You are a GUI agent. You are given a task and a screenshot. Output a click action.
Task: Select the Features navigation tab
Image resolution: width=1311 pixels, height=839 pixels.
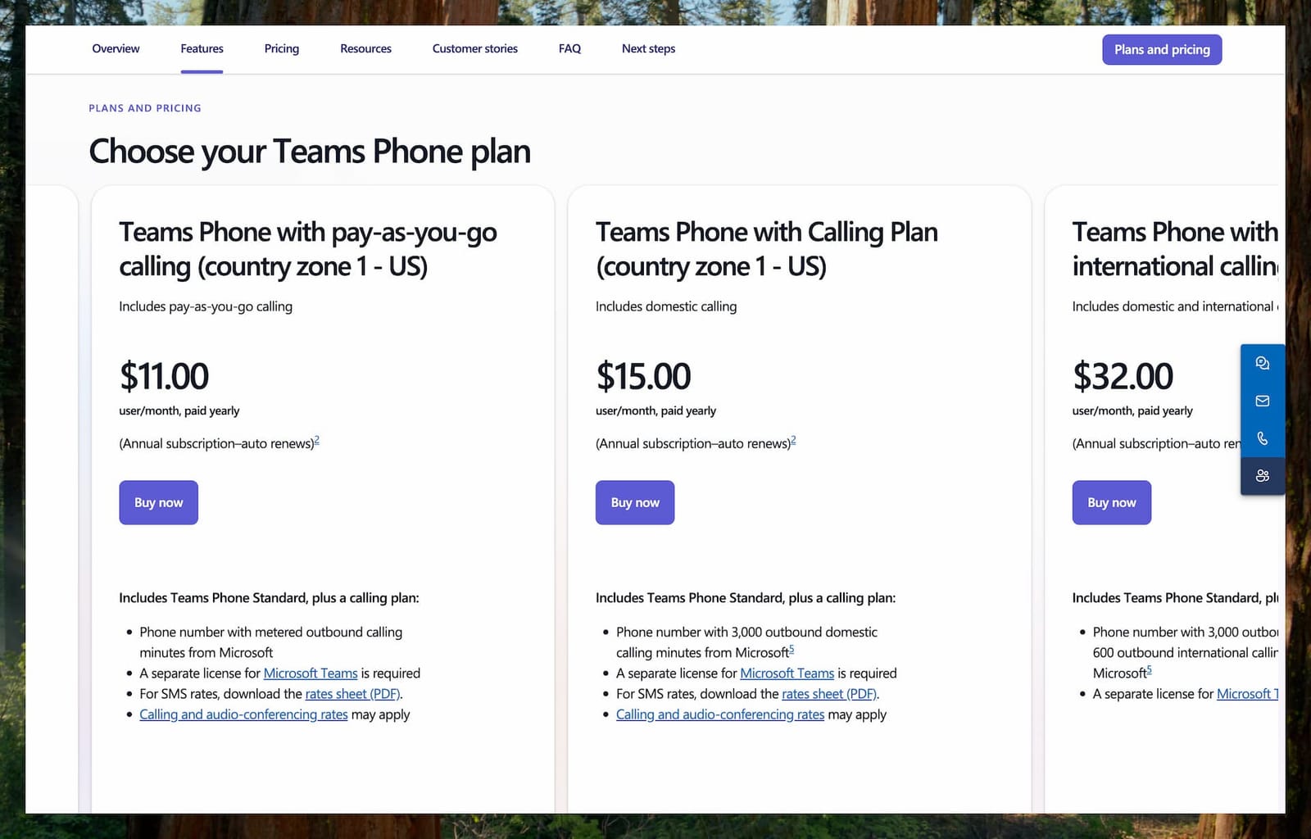[x=201, y=48]
